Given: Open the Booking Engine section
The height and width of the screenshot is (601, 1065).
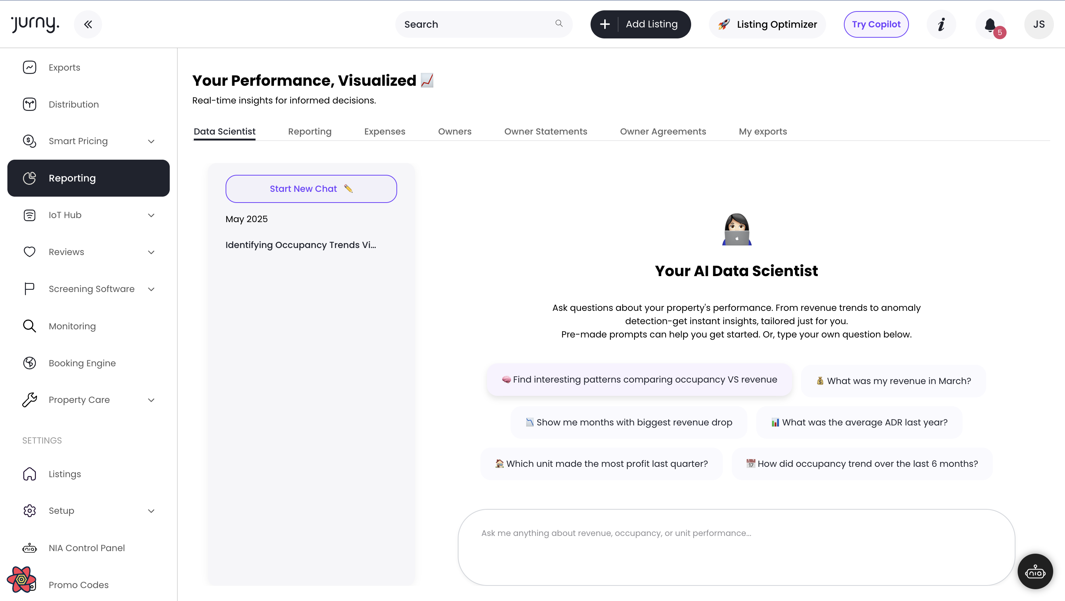Looking at the screenshot, I should click(82, 363).
